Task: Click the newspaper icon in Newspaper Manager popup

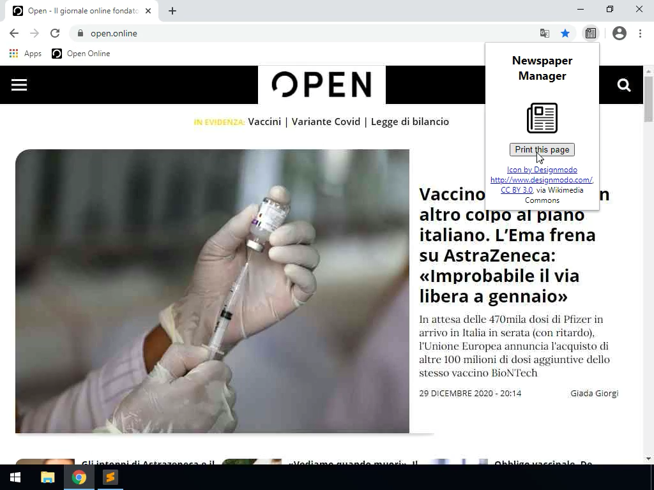Action: click(x=542, y=118)
